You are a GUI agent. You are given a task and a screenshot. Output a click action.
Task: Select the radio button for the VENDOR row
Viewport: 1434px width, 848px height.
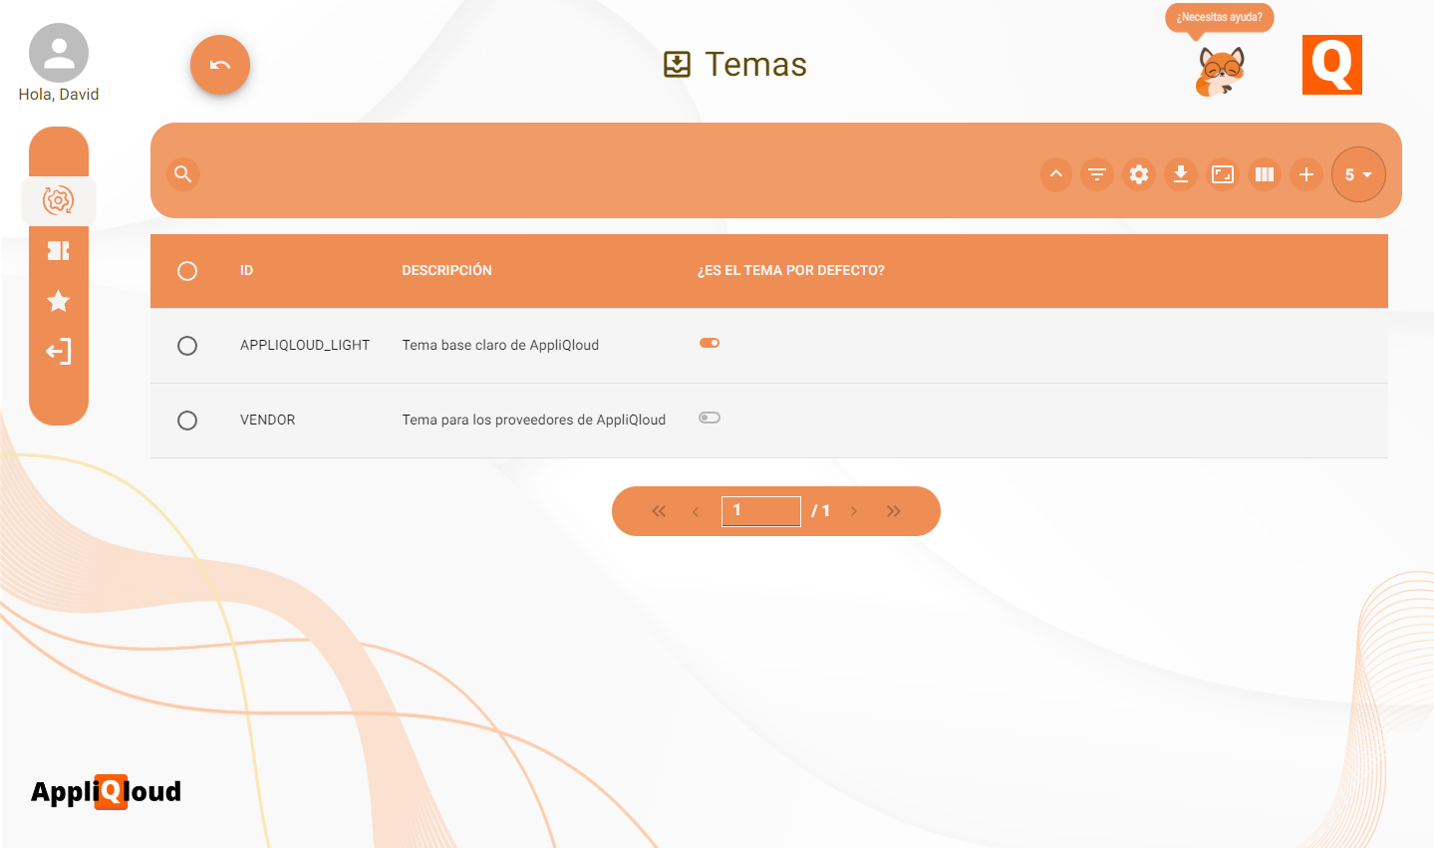tap(187, 420)
